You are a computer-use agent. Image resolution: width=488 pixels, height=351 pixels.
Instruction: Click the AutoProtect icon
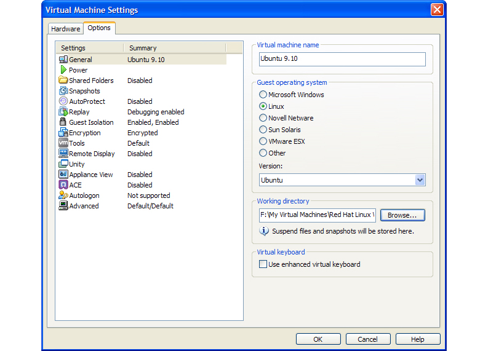point(63,101)
